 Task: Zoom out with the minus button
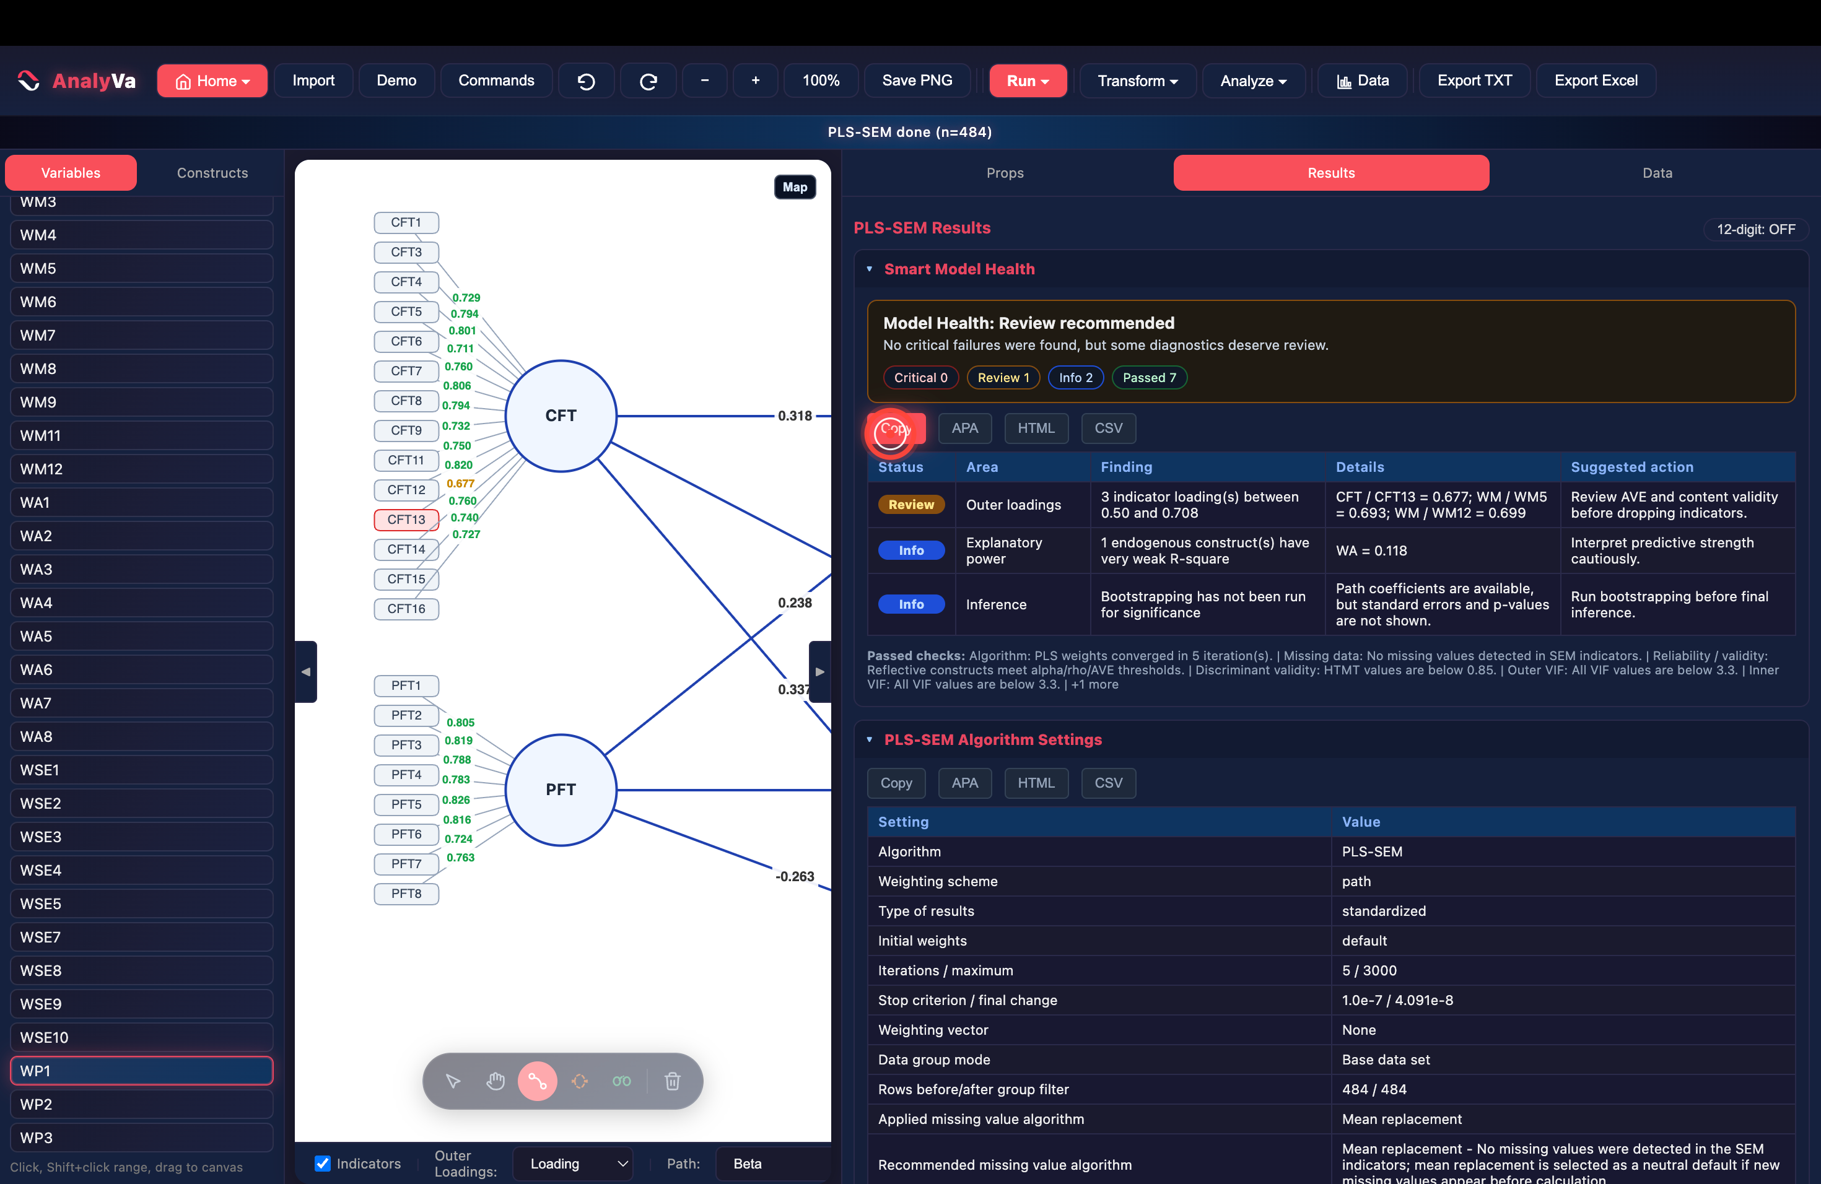[x=705, y=81]
